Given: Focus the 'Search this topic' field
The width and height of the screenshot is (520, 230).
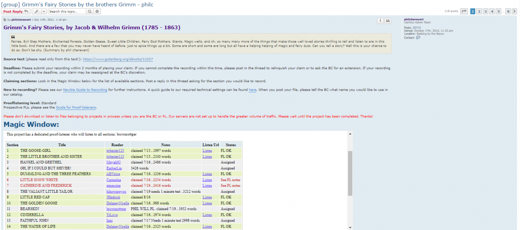Looking at the screenshot, I should coord(67,11).
